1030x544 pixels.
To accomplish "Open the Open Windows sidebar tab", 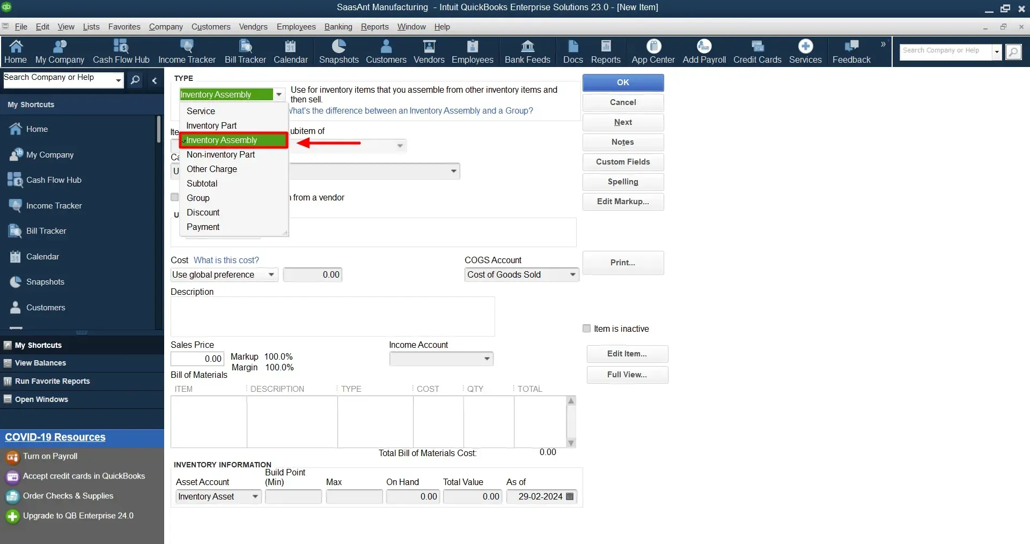I will click(82, 399).
